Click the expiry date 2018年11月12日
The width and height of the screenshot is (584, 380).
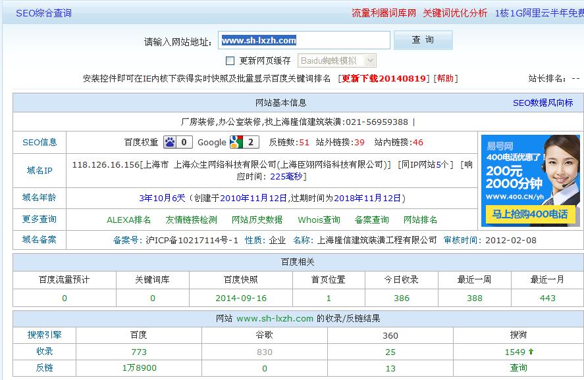click(x=367, y=198)
